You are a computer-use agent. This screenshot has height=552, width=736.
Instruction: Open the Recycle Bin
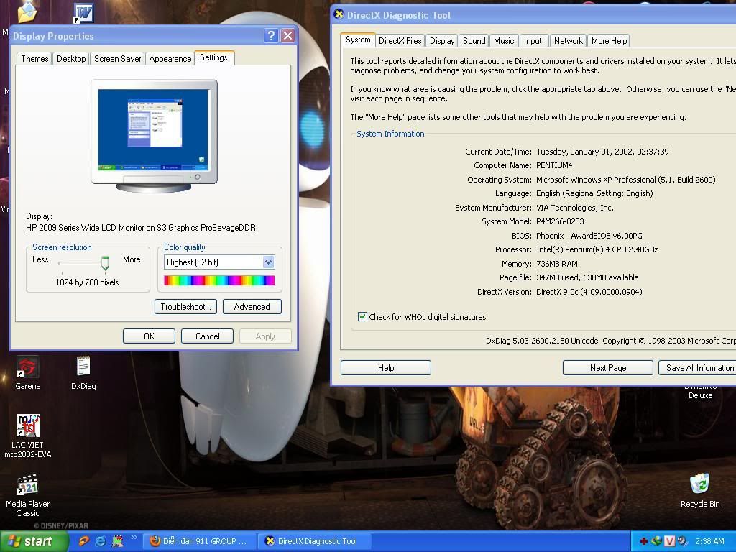click(x=699, y=484)
